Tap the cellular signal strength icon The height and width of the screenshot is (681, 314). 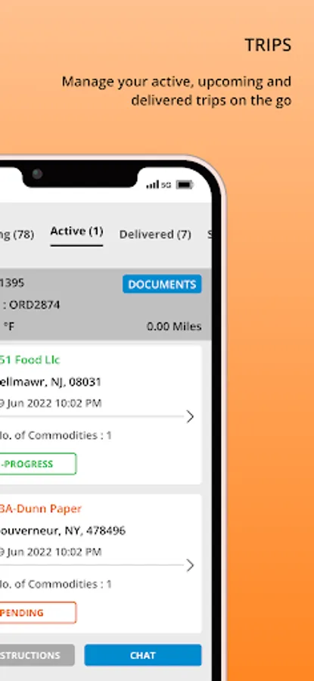152,185
